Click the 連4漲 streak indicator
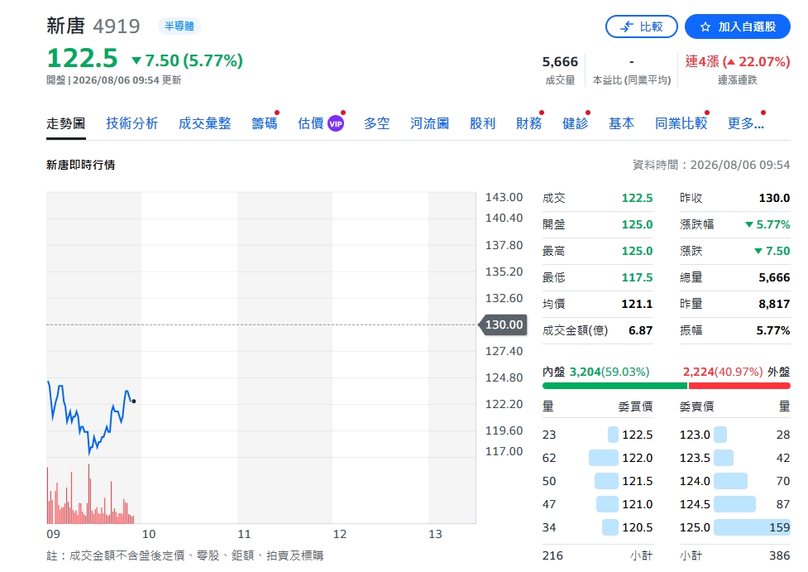 click(738, 62)
